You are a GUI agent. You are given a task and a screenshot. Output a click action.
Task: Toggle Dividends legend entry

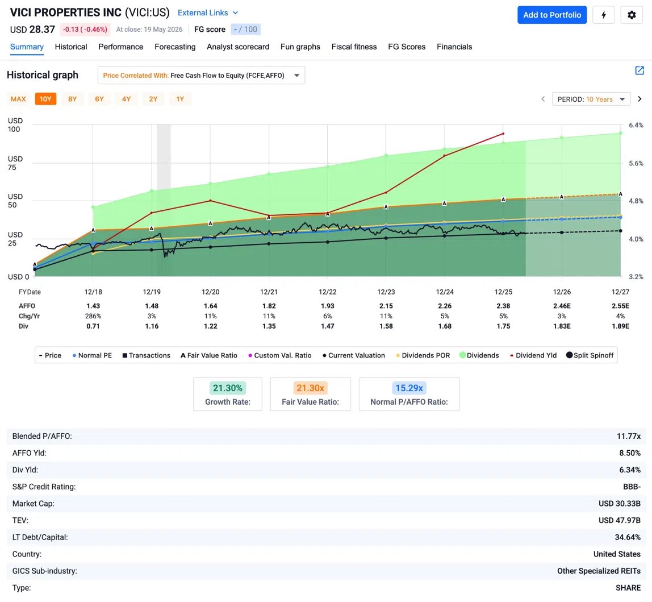coord(479,355)
